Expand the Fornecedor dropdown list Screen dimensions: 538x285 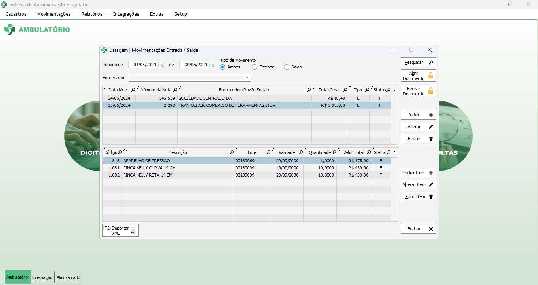tap(247, 78)
